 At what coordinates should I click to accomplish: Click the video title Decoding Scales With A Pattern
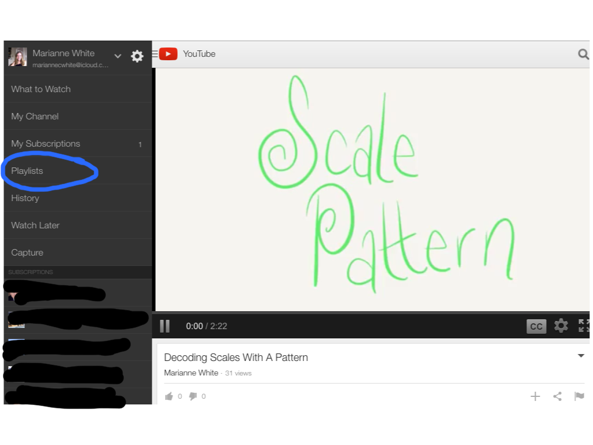point(236,357)
